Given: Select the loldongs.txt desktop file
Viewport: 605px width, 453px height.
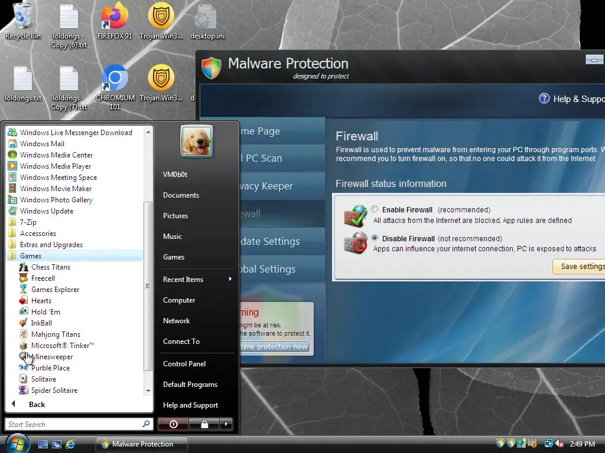Looking at the screenshot, I should tap(23, 84).
